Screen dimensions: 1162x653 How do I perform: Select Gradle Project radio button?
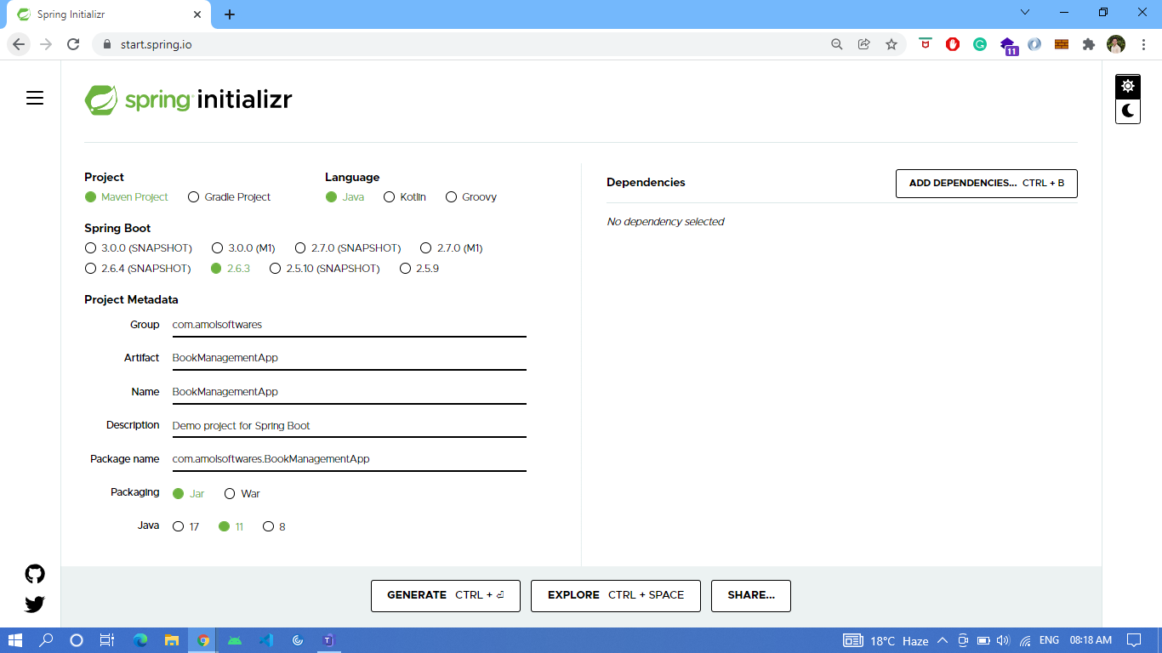click(229, 197)
